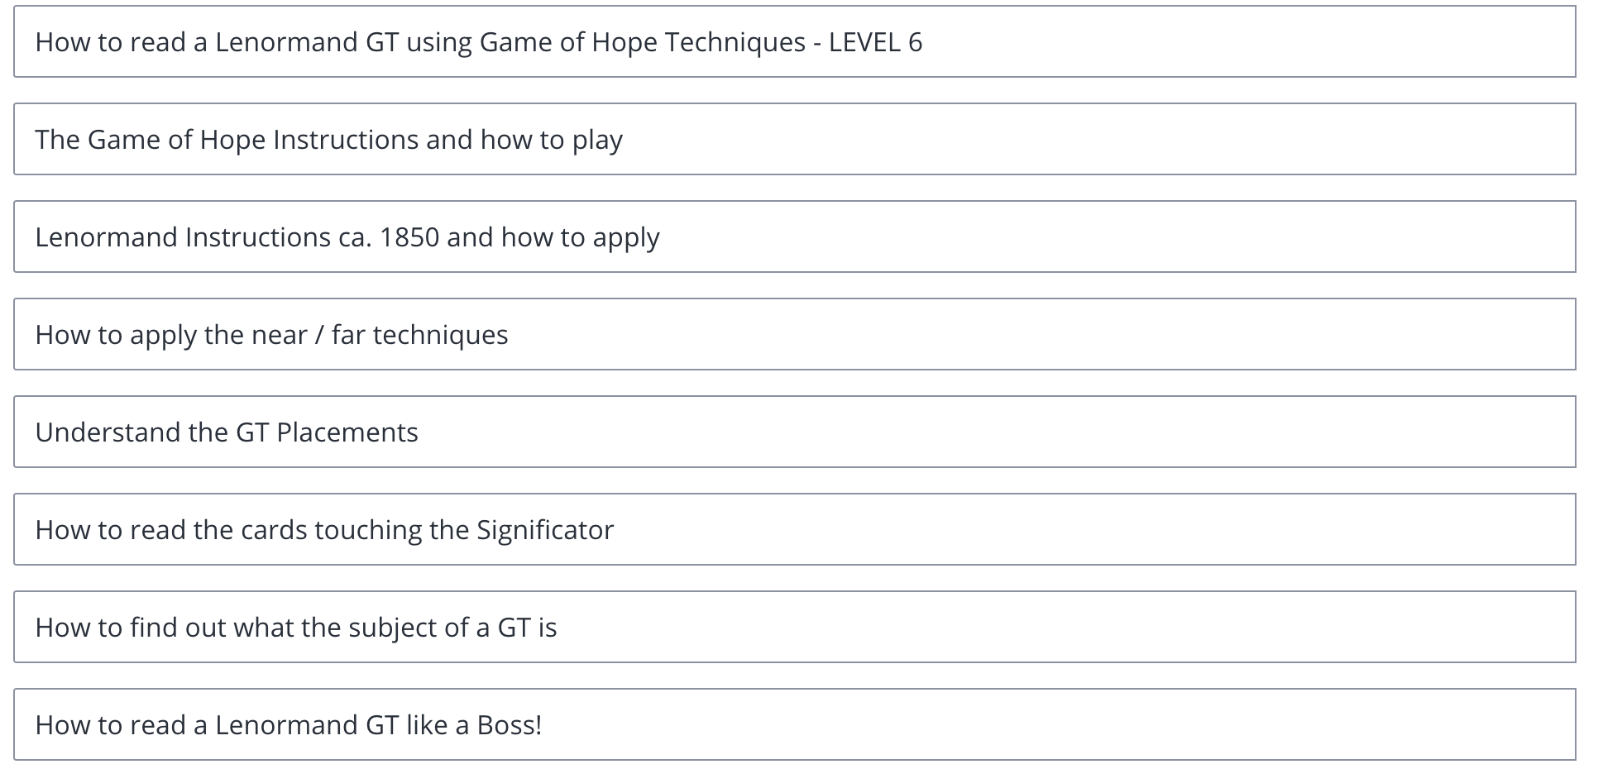Select Understand the GT Placements lesson

coord(794,432)
